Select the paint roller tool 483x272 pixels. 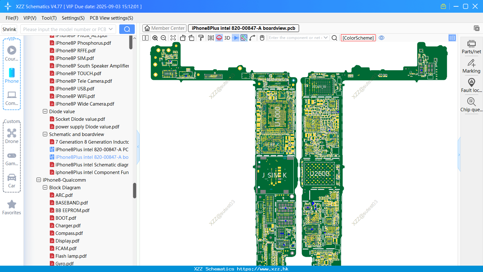(201, 38)
